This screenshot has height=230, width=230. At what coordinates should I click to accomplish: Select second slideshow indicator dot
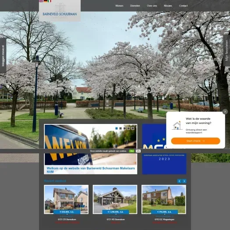pyautogui.click(x=120, y=128)
